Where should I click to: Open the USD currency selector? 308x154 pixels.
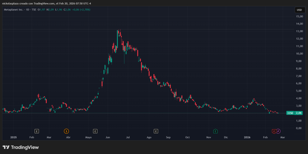299,10
